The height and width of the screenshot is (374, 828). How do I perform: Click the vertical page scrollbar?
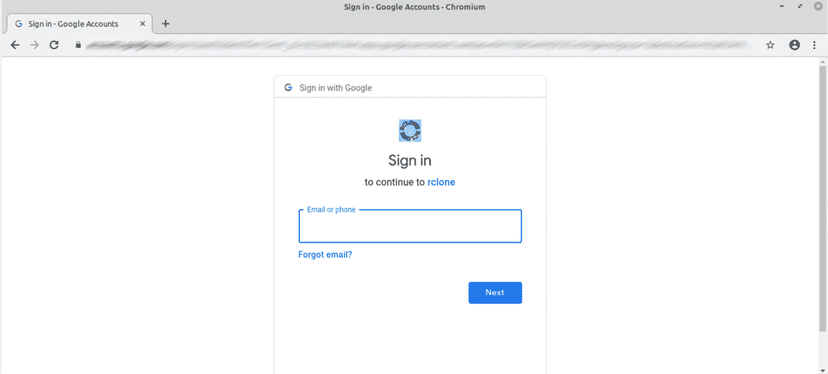pyautogui.click(x=823, y=198)
